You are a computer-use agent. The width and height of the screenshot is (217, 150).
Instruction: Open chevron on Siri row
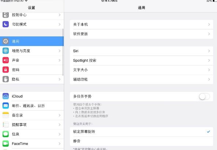point(209,51)
